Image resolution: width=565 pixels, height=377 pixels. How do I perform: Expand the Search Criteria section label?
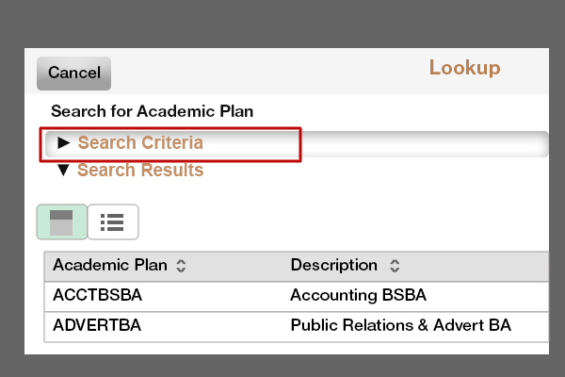(140, 142)
